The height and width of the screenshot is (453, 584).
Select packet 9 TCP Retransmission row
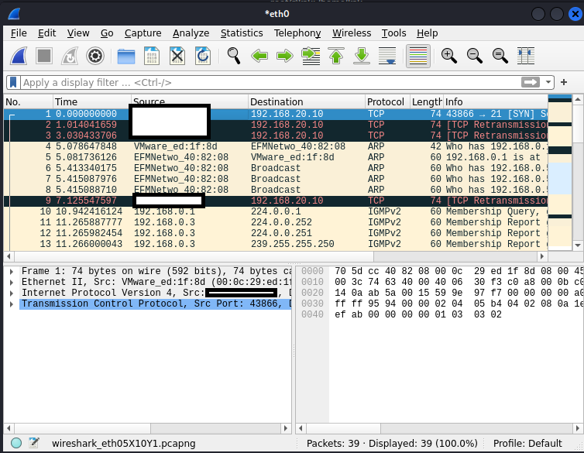276,201
